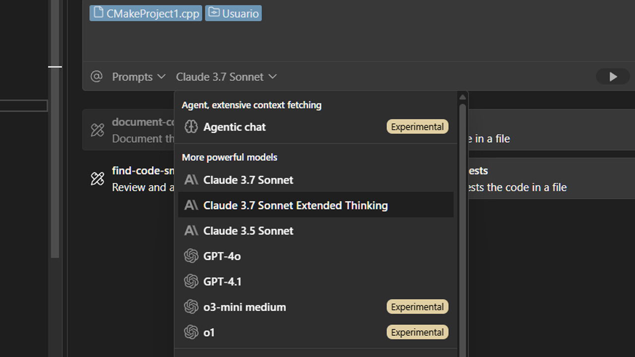Click the document-code prompt pencil icon
The height and width of the screenshot is (357, 635).
(98, 130)
